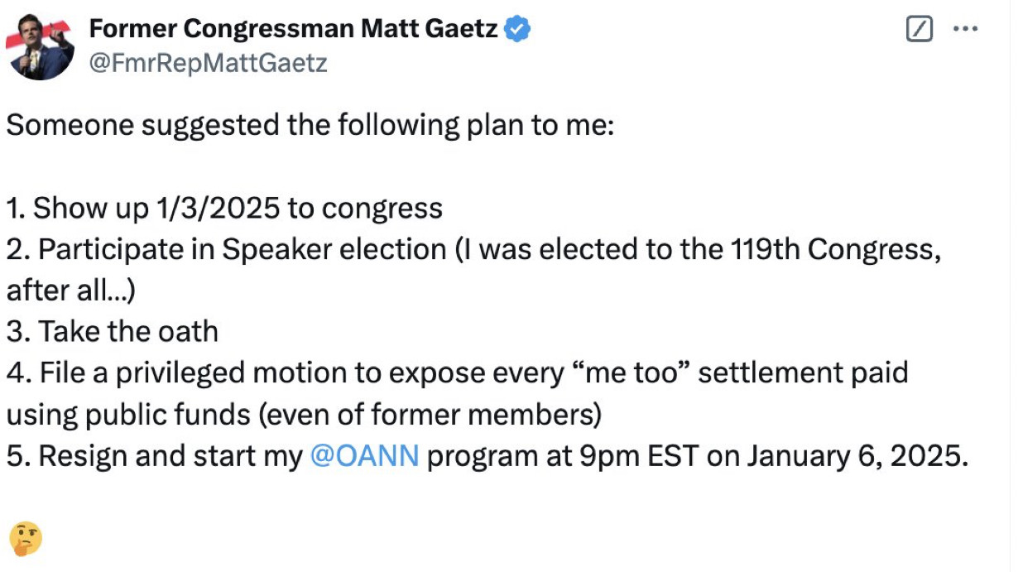Open the three-dot more options menu
This screenshot has height=572, width=1023.
(966, 30)
